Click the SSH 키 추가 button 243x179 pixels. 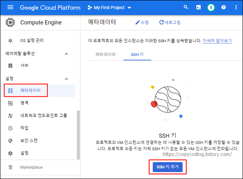click(x=168, y=167)
